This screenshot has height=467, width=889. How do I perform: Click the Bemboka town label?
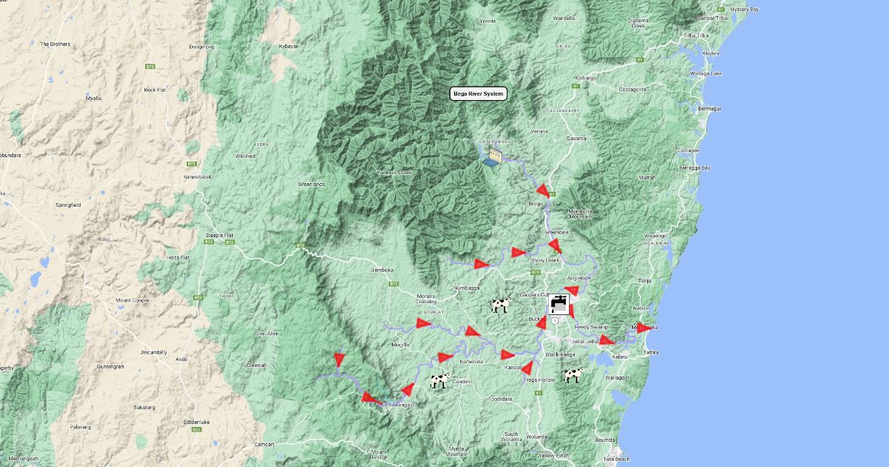pos(384,271)
